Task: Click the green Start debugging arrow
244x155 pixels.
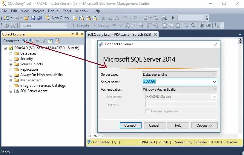Action: [x=173, y=18]
